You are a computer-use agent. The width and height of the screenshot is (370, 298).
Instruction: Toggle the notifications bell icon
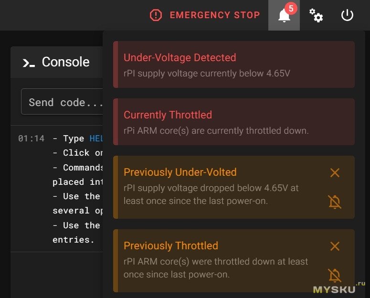284,16
